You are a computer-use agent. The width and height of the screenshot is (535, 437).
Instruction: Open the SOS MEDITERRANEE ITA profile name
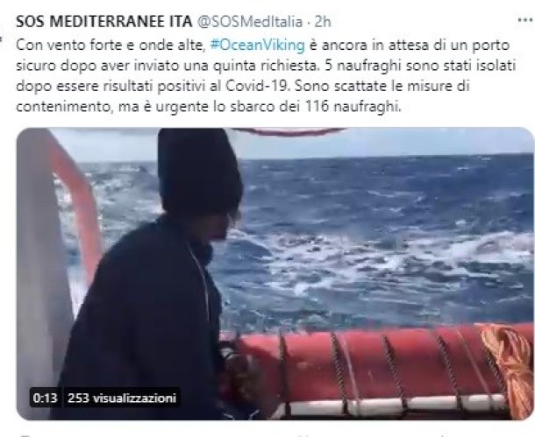(x=104, y=22)
